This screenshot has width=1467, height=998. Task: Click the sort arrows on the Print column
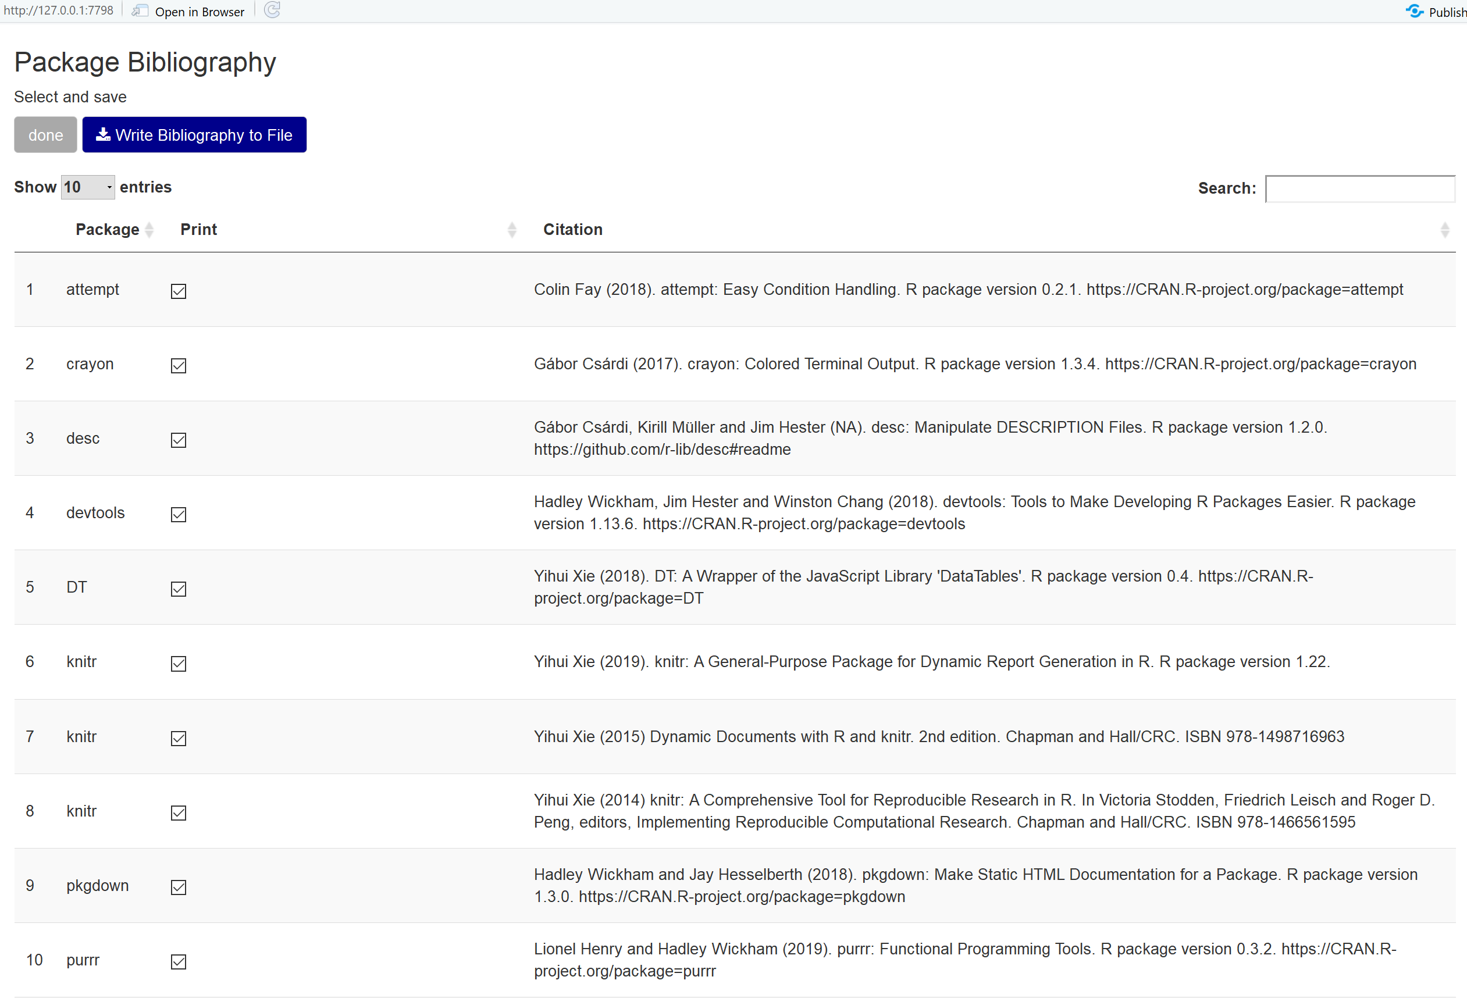pyautogui.click(x=512, y=230)
